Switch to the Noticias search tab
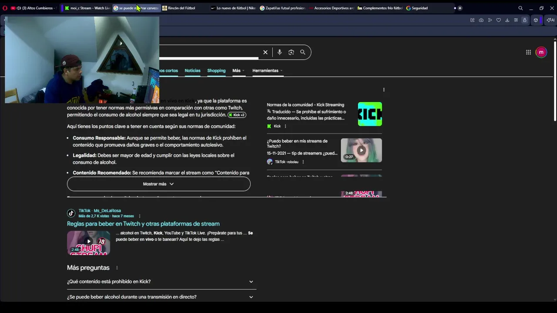 (x=192, y=70)
